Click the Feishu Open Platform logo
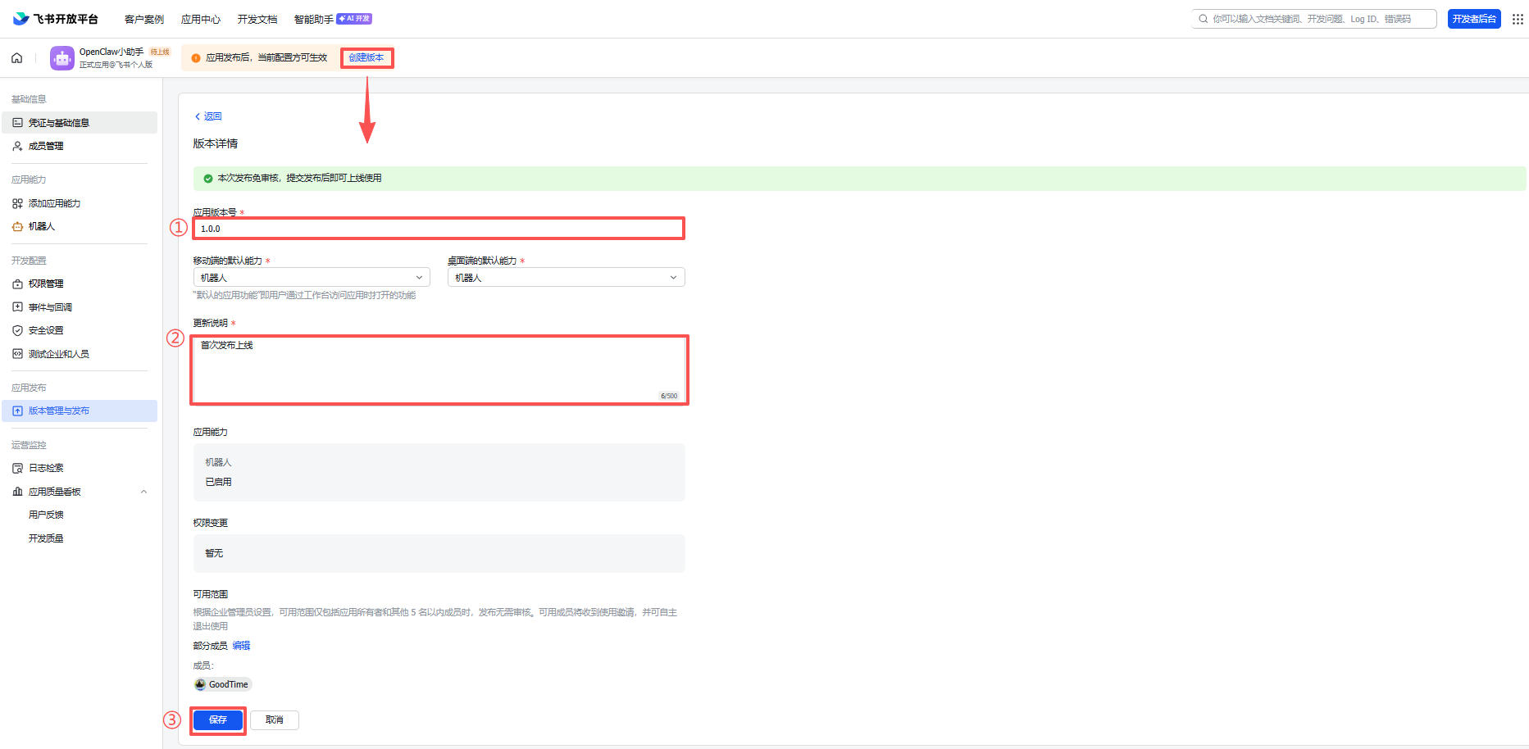This screenshot has width=1529, height=749. click(x=56, y=19)
